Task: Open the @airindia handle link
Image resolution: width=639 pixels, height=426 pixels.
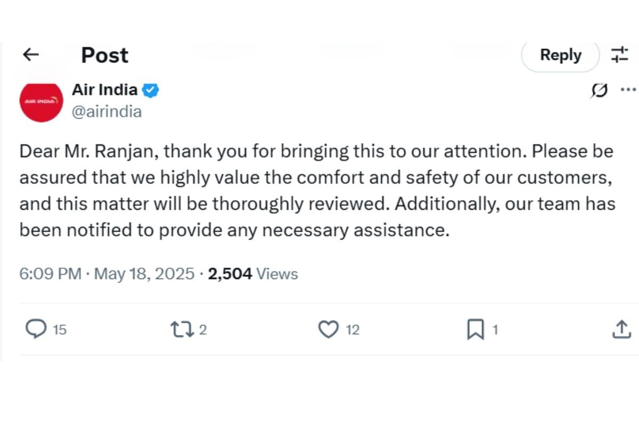Action: click(106, 112)
